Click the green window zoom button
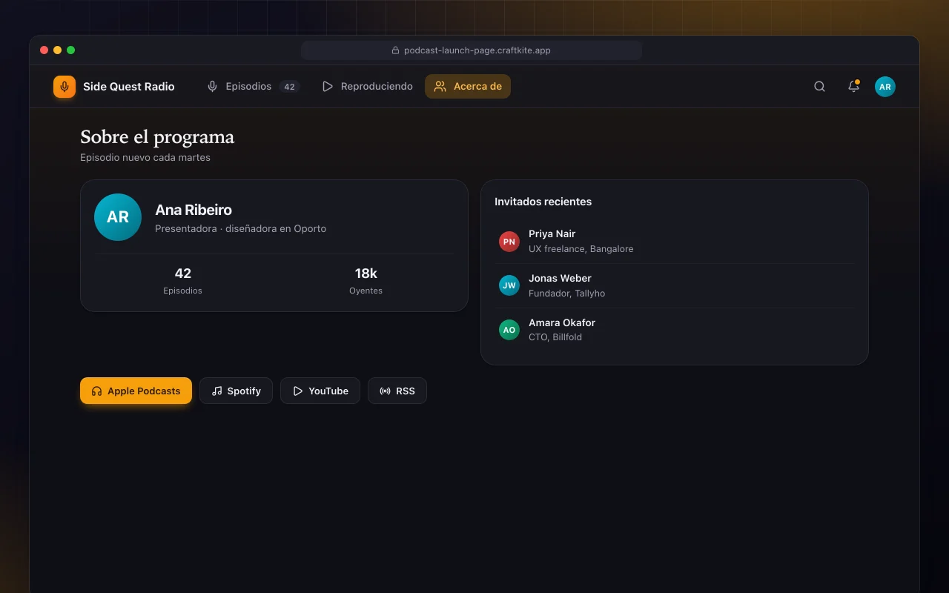The image size is (949, 593). [71, 50]
